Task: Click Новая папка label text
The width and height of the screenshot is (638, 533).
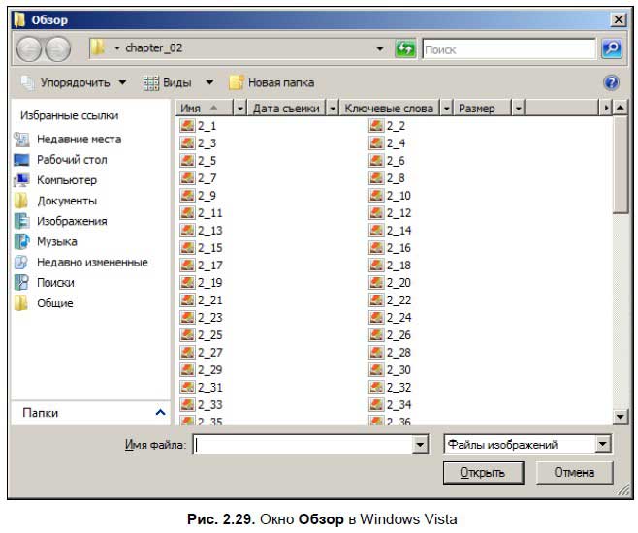Action: pyautogui.click(x=281, y=83)
